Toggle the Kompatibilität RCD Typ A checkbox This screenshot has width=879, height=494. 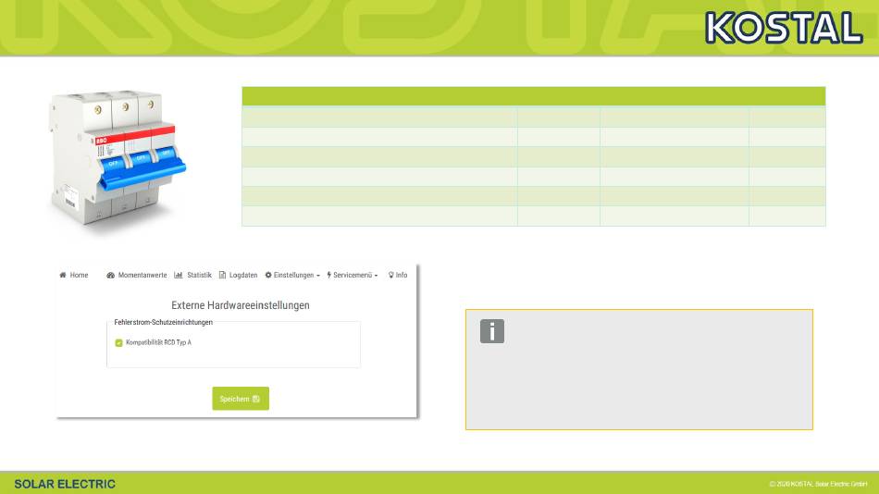118,342
